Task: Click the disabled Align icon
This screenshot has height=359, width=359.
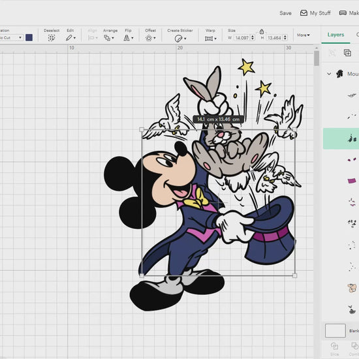Action: pyautogui.click(x=91, y=38)
